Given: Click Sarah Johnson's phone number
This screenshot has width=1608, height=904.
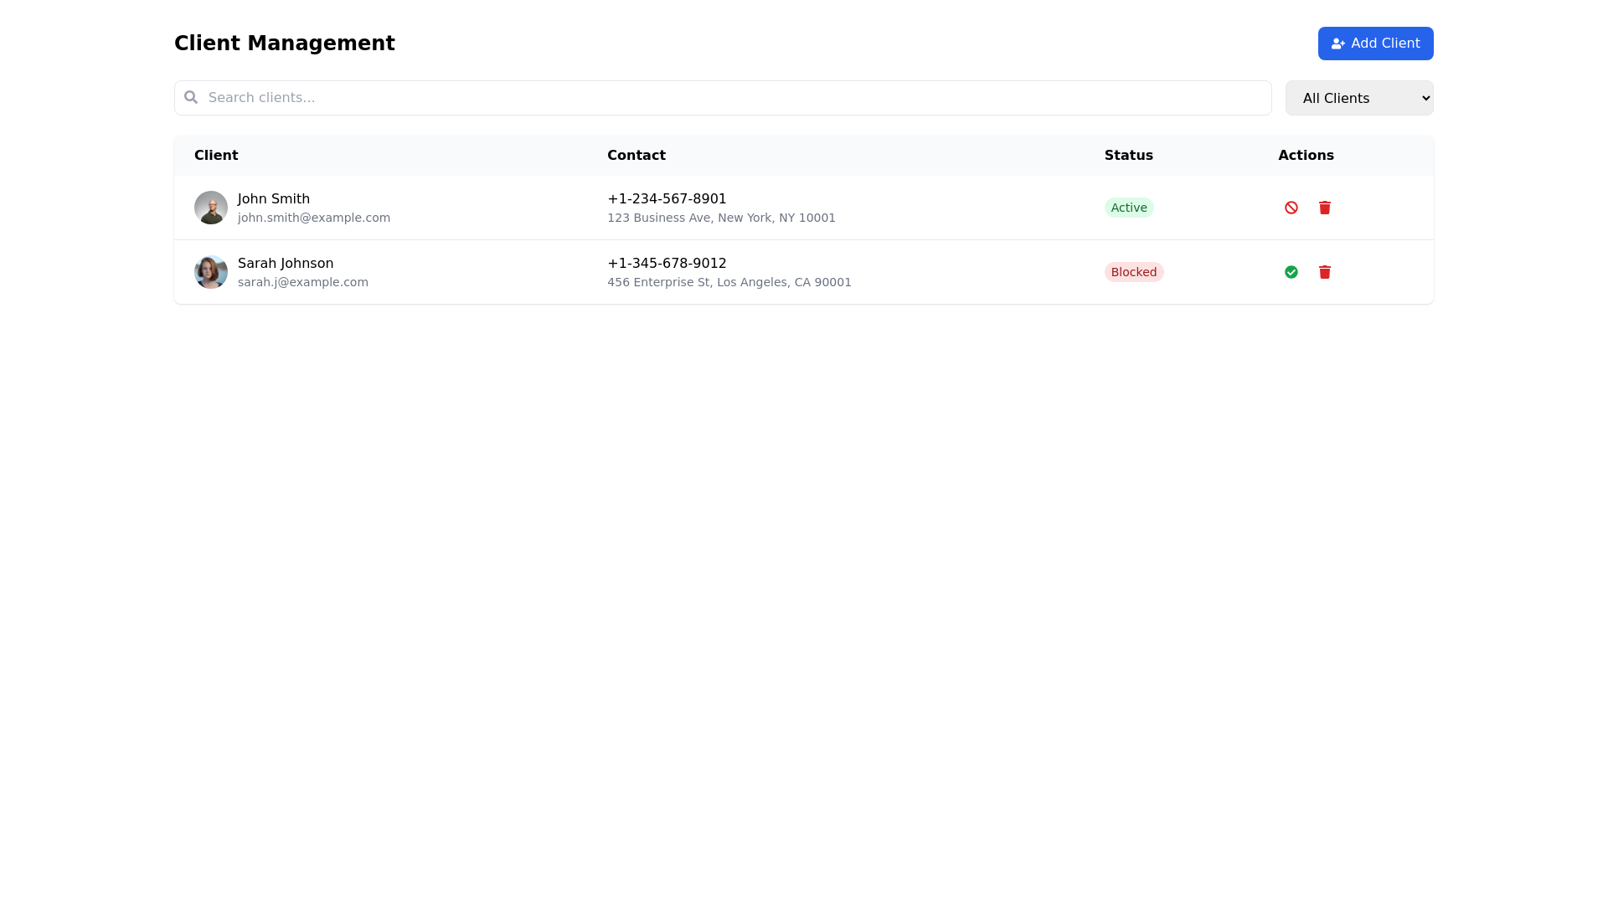Looking at the screenshot, I should [x=667, y=263].
